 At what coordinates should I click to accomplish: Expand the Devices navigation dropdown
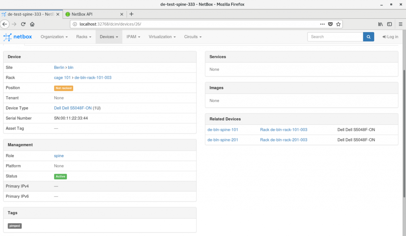(x=109, y=37)
